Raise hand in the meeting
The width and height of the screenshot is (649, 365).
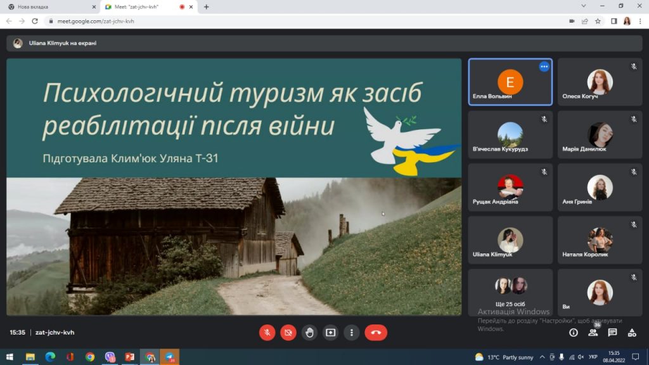point(309,333)
